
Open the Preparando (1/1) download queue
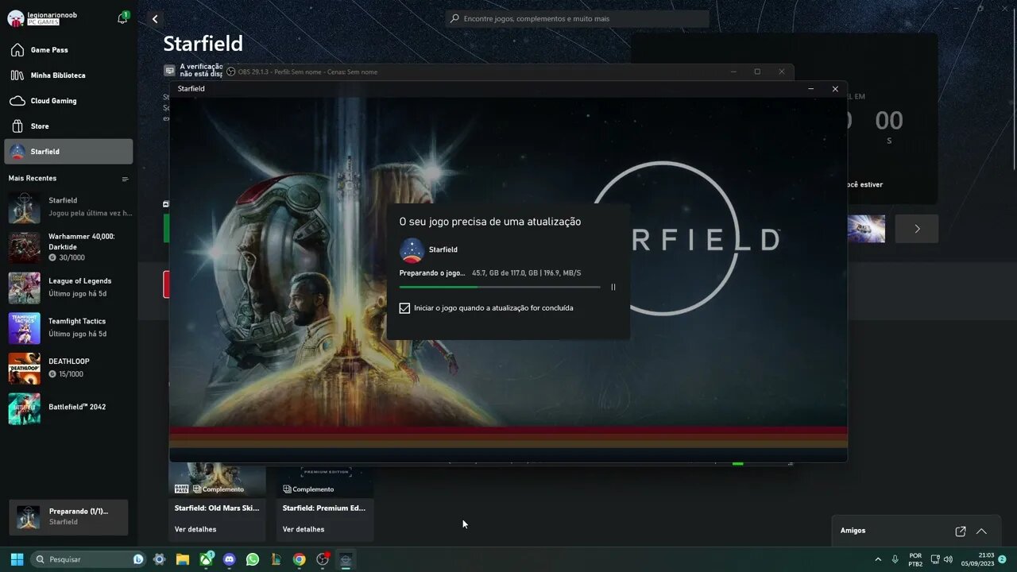point(68,517)
